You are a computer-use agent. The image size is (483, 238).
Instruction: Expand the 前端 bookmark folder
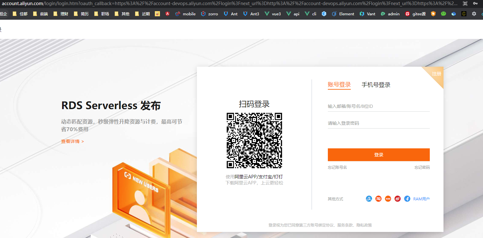pos(40,14)
